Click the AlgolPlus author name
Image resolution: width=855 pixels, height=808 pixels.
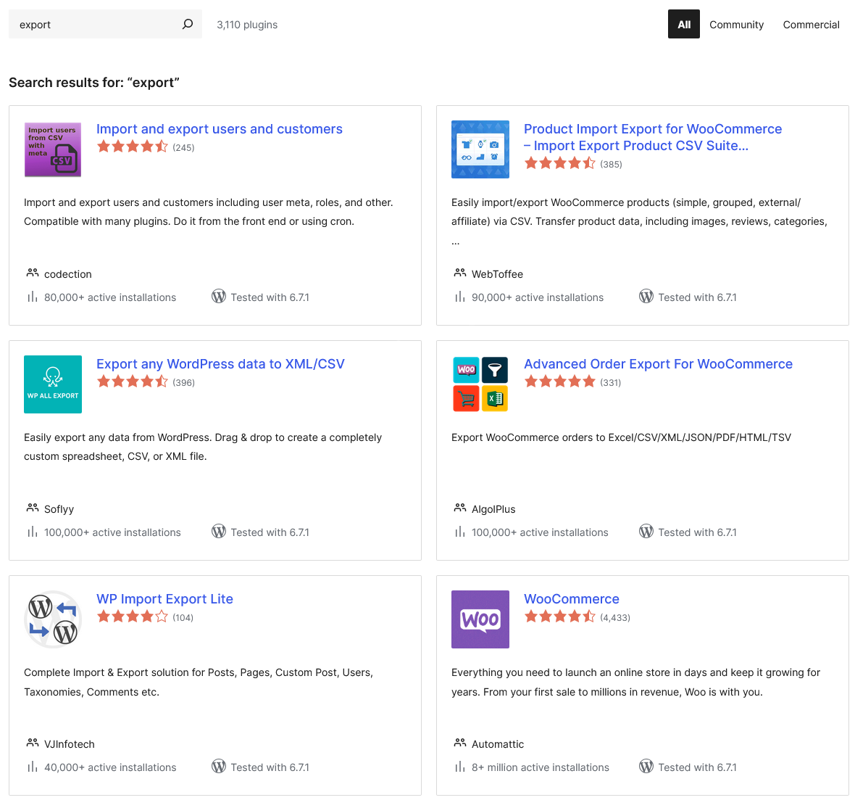[493, 509]
